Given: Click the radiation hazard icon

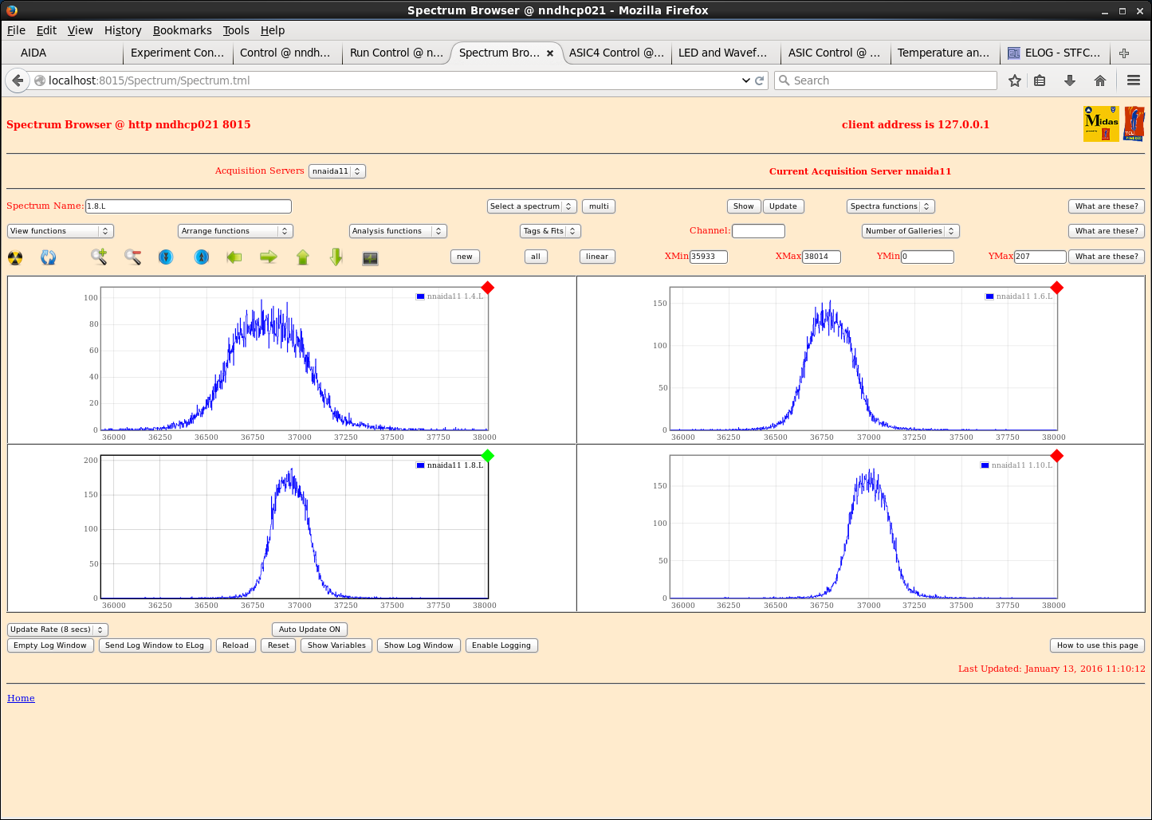Looking at the screenshot, I should (15, 257).
